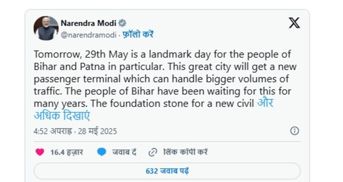Click the X logo icon
The height and width of the screenshot is (182, 343).
294,23
